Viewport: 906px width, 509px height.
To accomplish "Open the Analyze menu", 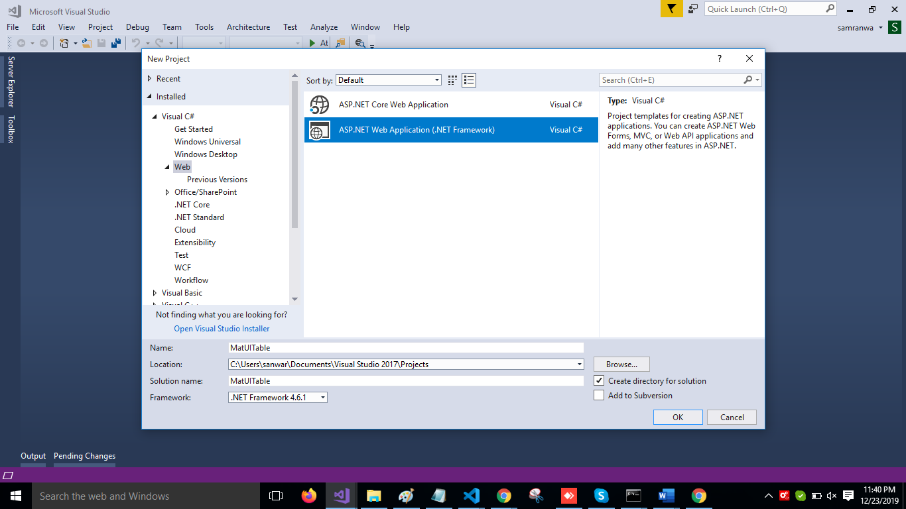I will [x=324, y=27].
